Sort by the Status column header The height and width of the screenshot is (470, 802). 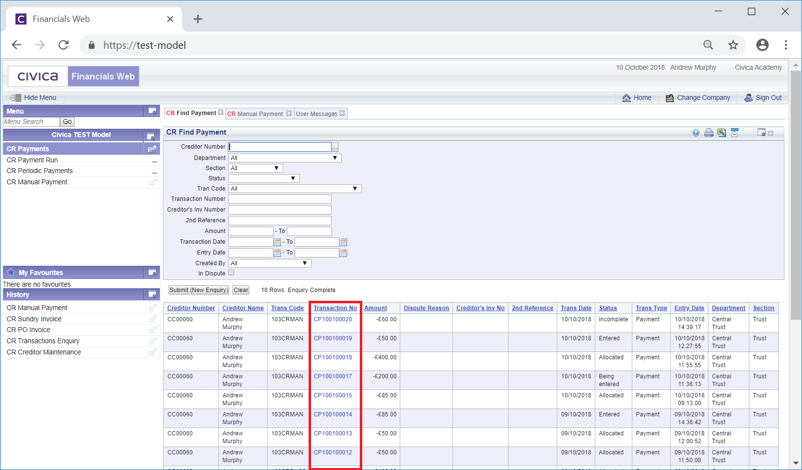point(608,308)
